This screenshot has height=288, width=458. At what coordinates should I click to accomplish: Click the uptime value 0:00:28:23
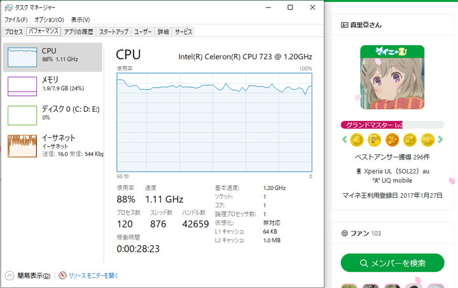(x=138, y=249)
